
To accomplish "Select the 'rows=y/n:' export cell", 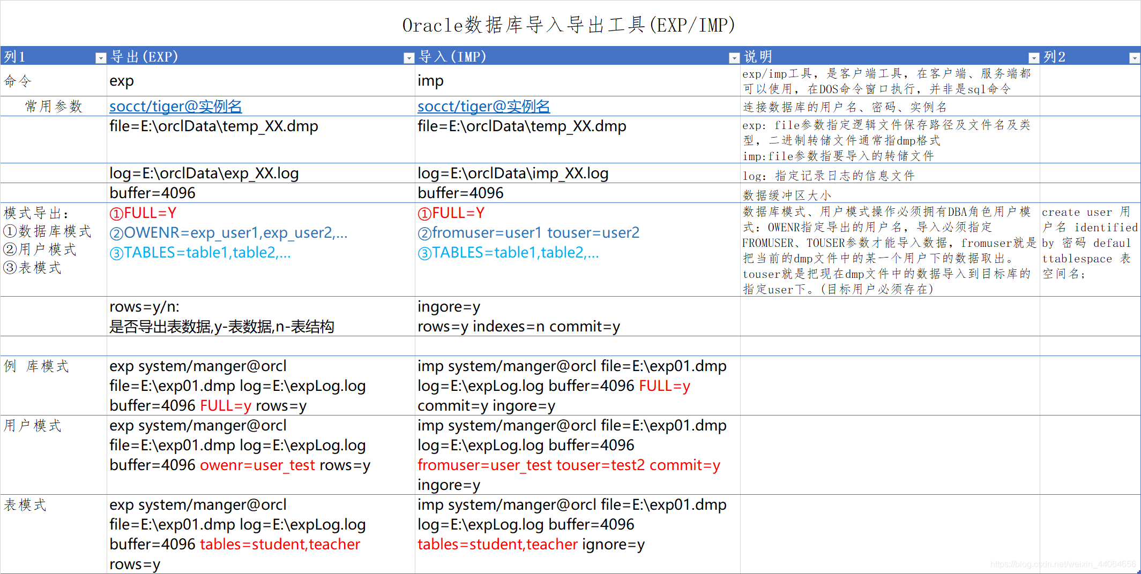I will point(261,316).
